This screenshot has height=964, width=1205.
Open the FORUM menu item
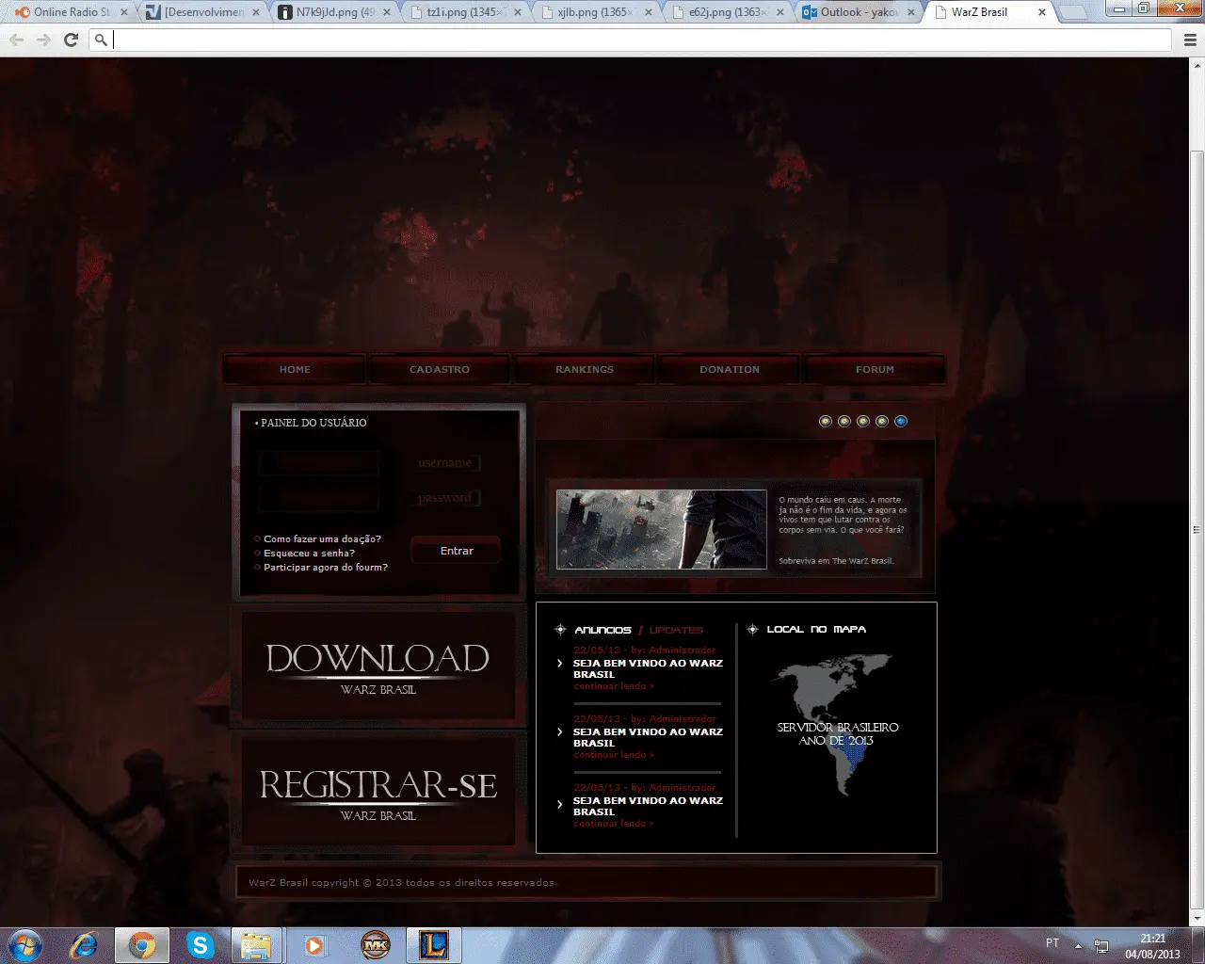[875, 369]
